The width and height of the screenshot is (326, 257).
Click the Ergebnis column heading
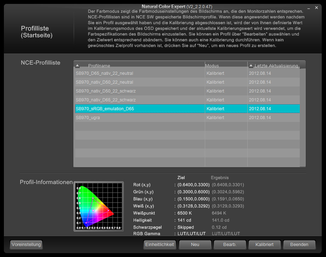220,178
